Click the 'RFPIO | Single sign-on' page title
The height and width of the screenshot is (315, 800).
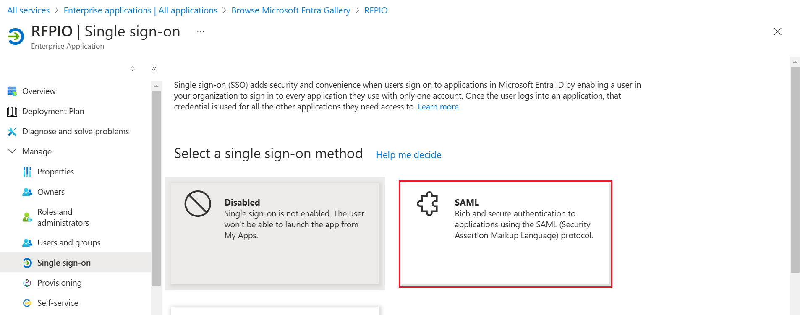106,31
